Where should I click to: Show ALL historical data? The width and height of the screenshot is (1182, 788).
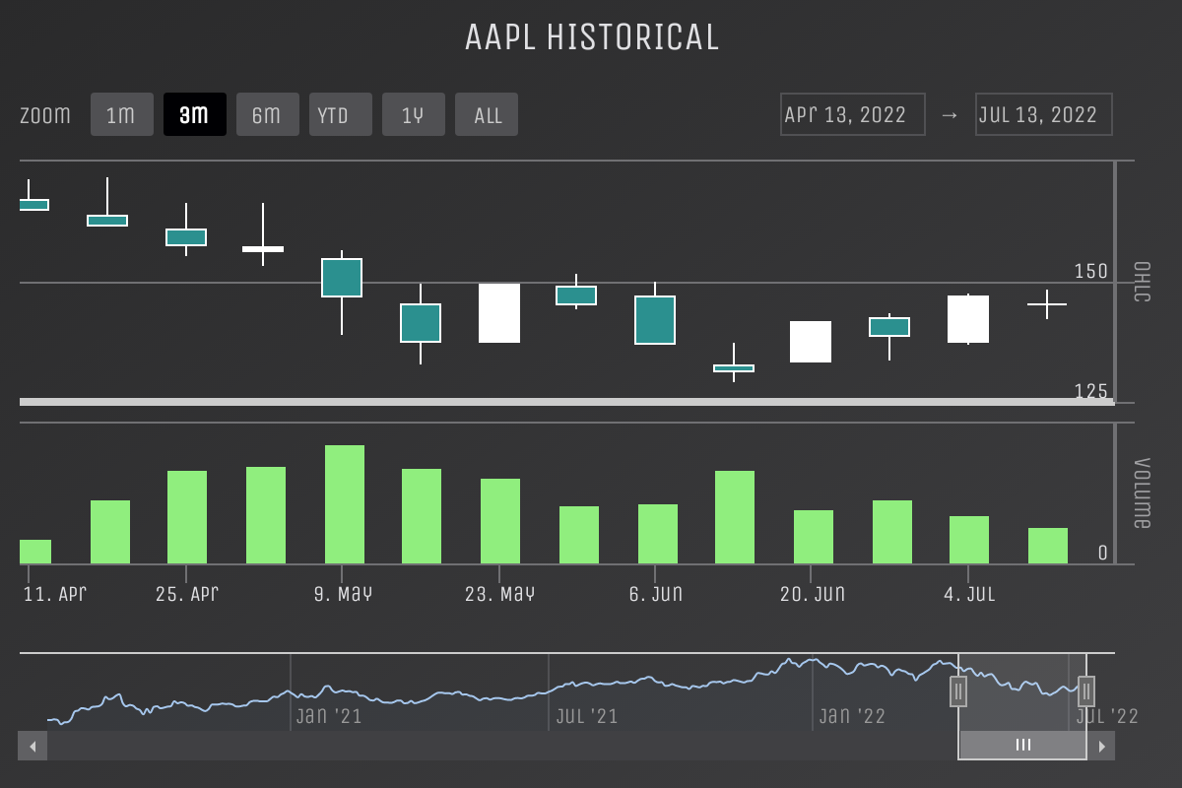click(x=487, y=114)
